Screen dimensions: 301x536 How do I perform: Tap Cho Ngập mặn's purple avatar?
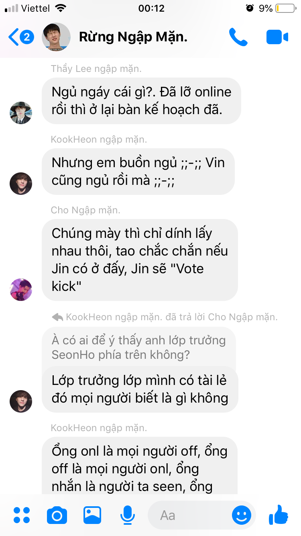coord(21,289)
